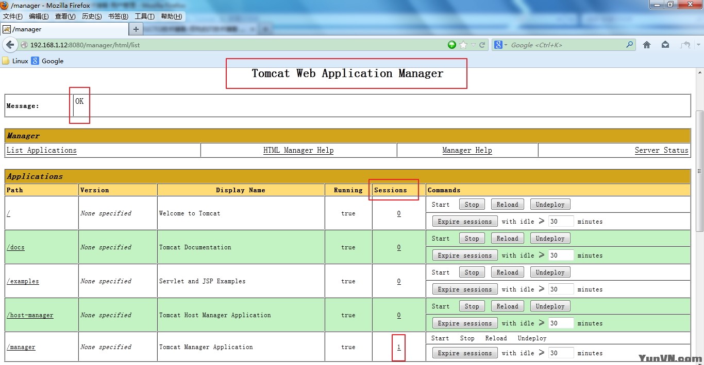Click idle minutes field in /docs row
This screenshot has height=365, width=704.
(561, 255)
